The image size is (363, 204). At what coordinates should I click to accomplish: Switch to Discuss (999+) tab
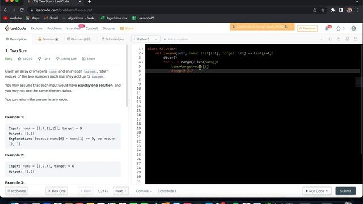80,39
